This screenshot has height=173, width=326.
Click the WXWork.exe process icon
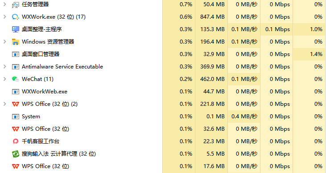tap(16, 17)
